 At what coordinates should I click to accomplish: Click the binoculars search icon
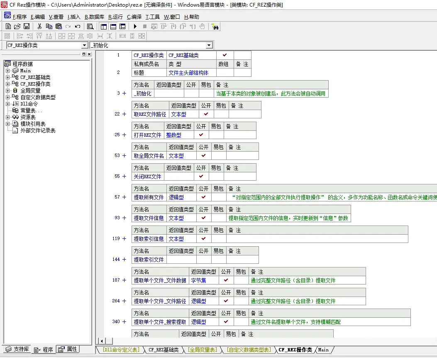pyautogui.click(x=215, y=27)
